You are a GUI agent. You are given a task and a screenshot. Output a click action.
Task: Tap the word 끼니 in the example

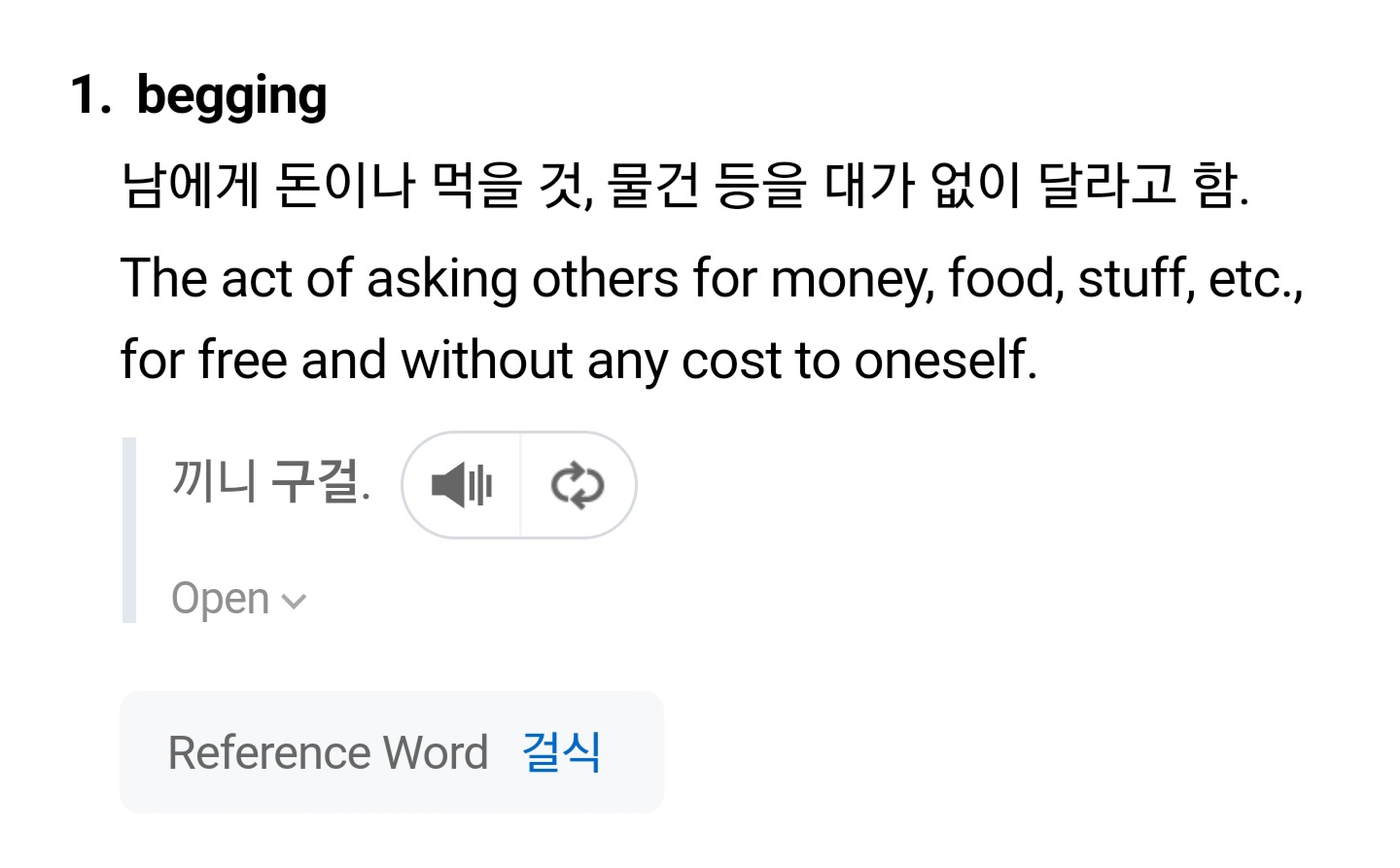tap(215, 481)
